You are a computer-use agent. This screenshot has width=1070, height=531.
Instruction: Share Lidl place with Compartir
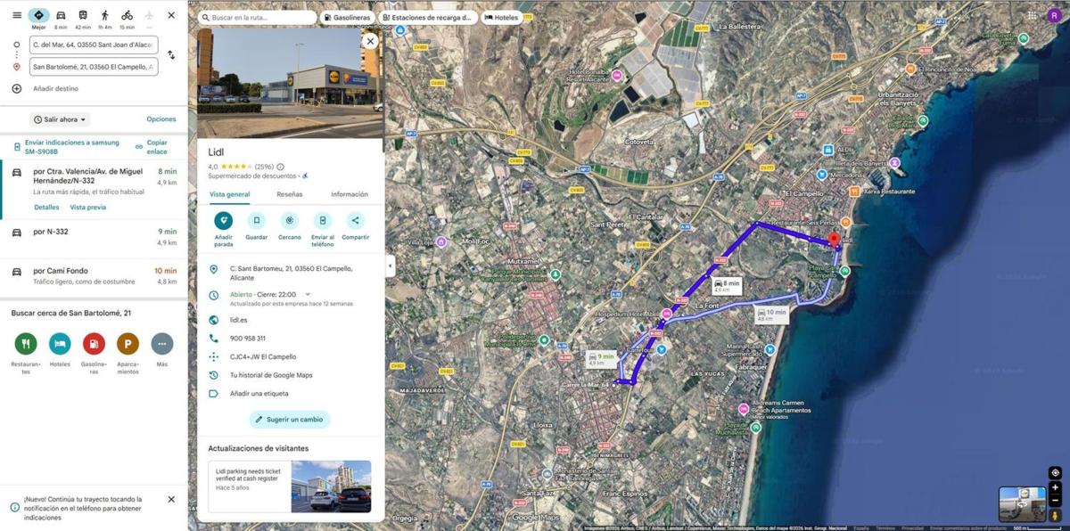pos(355,220)
